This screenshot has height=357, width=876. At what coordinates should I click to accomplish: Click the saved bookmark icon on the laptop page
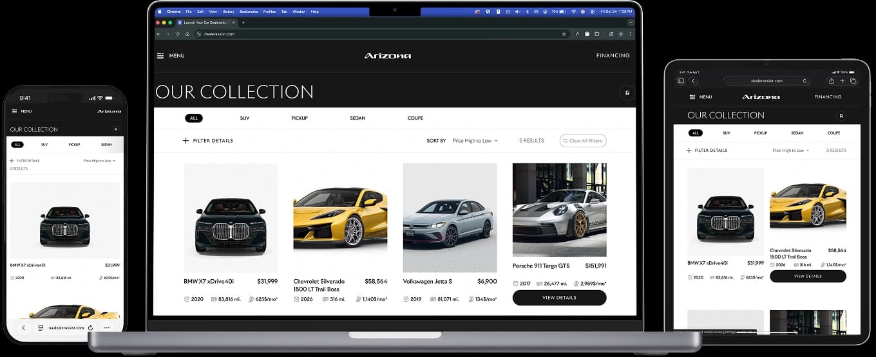click(x=627, y=93)
